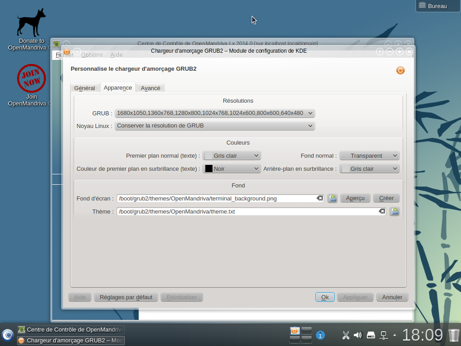Clear the Fond d'écran path field

coord(320,198)
